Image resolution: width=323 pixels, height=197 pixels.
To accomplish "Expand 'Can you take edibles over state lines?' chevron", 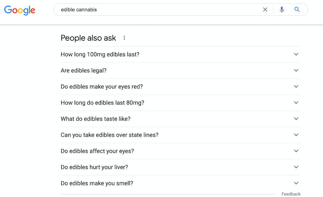I will (x=296, y=135).
